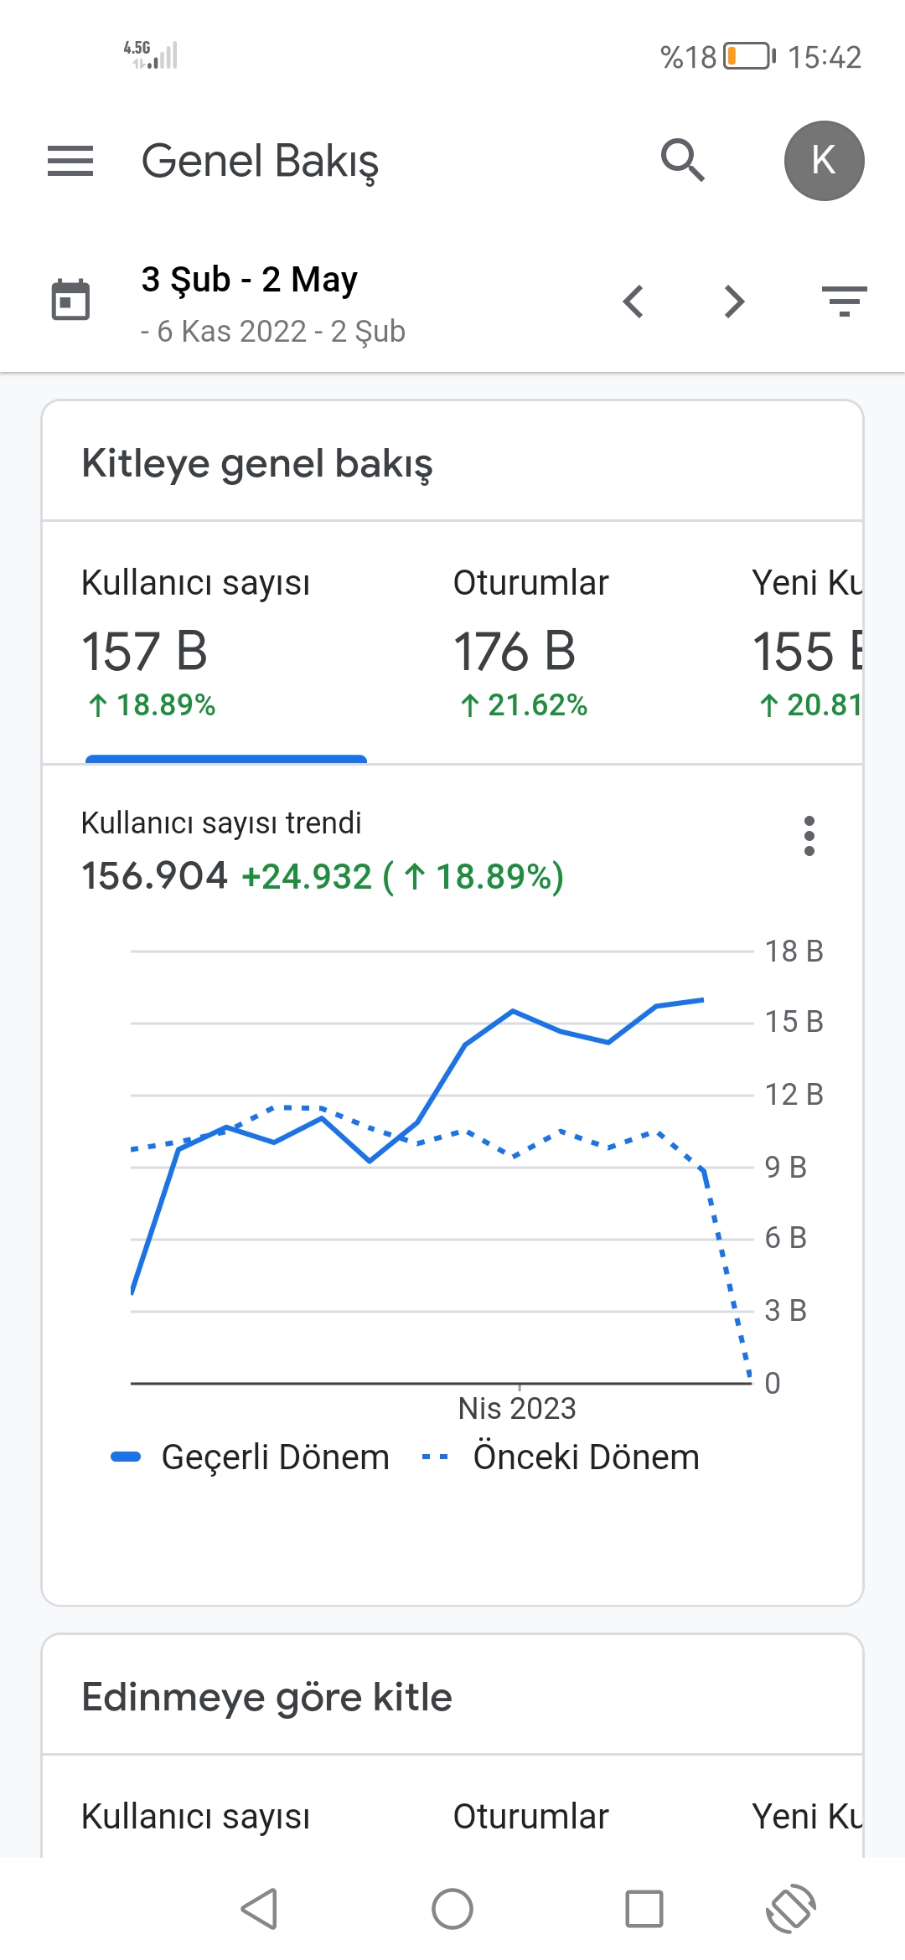
Task: Tap the search magnifier icon
Action: pyautogui.click(x=683, y=160)
